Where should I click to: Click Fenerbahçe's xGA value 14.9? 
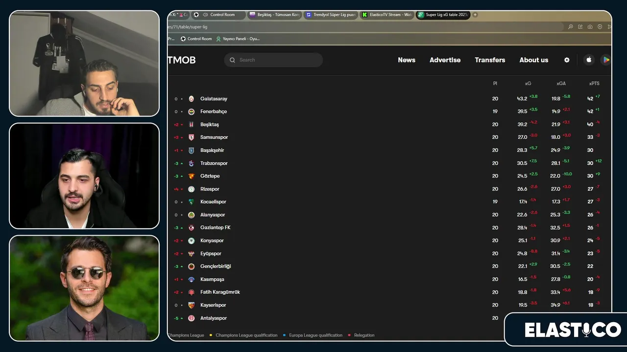(556, 111)
